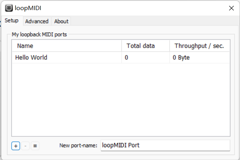Screen dimensions: 240x160
Task: Click the Total data value 0
Action: point(126,57)
